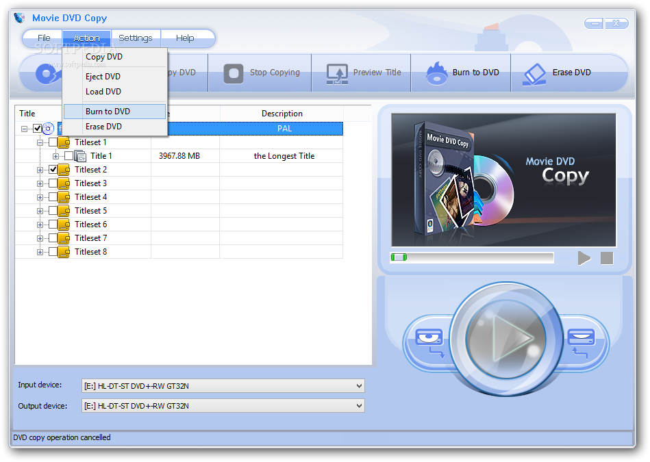Click the Burn to DVD toolbar label
The height and width of the screenshot is (462, 650).
click(475, 73)
